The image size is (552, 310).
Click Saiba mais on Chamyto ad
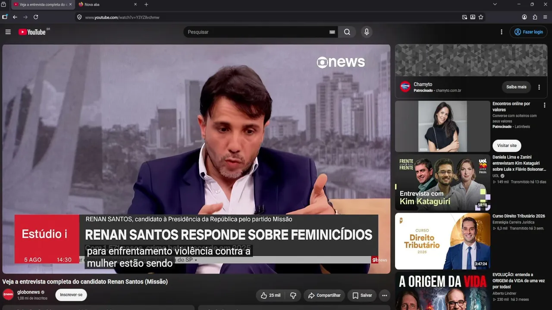tap(516, 87)
